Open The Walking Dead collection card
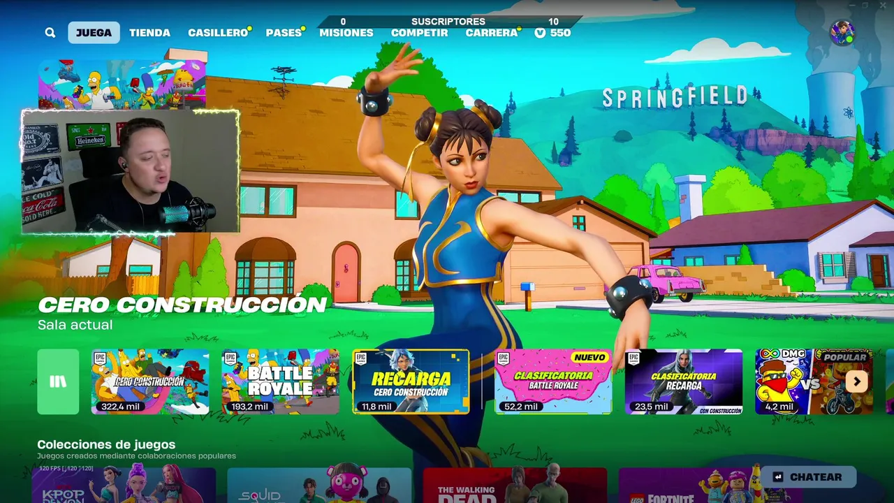Screen dimensions: 894x503 515,486
